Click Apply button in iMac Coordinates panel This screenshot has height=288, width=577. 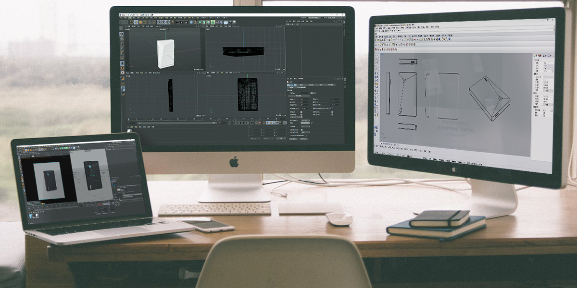281,138
